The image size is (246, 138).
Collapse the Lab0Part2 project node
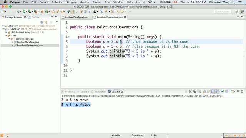click(3, 29)
